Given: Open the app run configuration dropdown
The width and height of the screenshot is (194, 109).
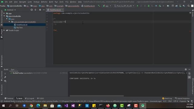Looking at the screenshot, I should 107,6.
